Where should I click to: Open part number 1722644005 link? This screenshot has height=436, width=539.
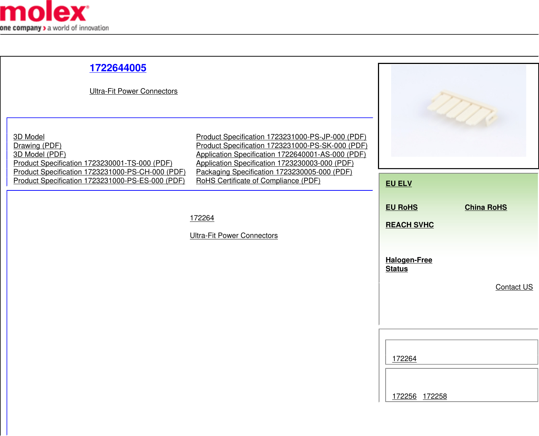118,68
